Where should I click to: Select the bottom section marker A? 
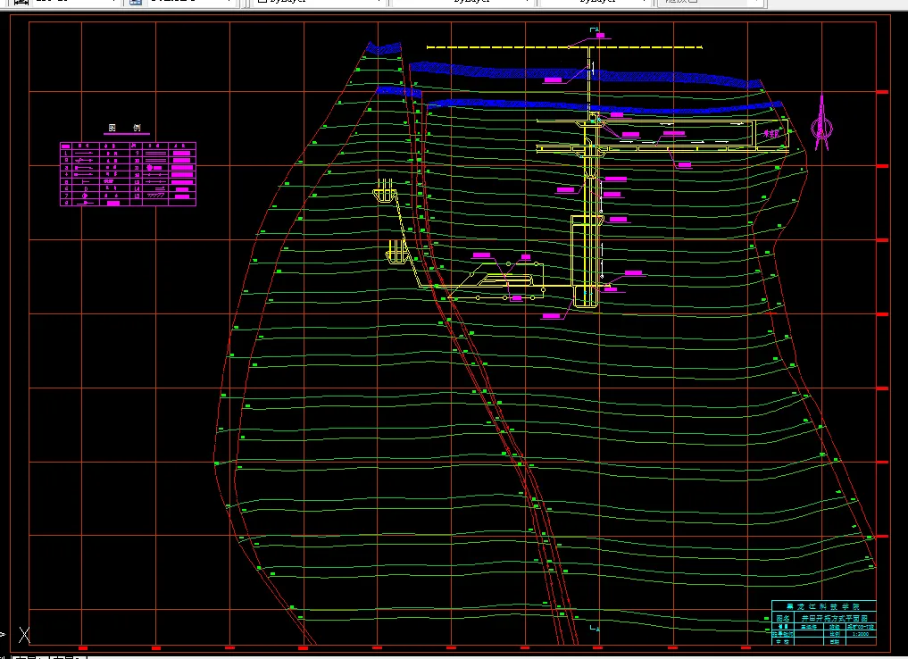[595, 628]
